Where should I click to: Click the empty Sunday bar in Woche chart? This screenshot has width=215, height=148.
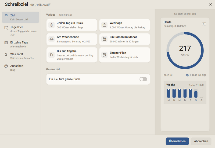201,93
